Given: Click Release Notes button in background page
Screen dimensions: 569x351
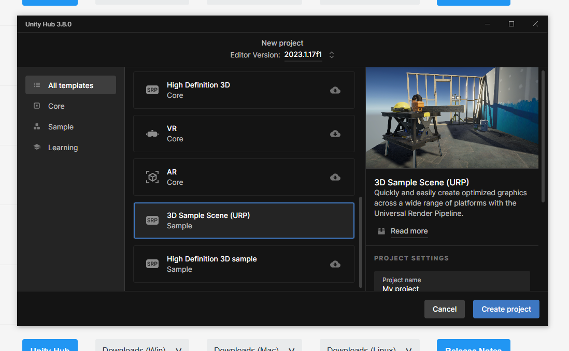Looking at the screenshot, I should [473, 345].
